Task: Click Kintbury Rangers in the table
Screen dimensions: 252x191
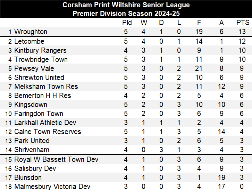Action: tap(40, 50)
